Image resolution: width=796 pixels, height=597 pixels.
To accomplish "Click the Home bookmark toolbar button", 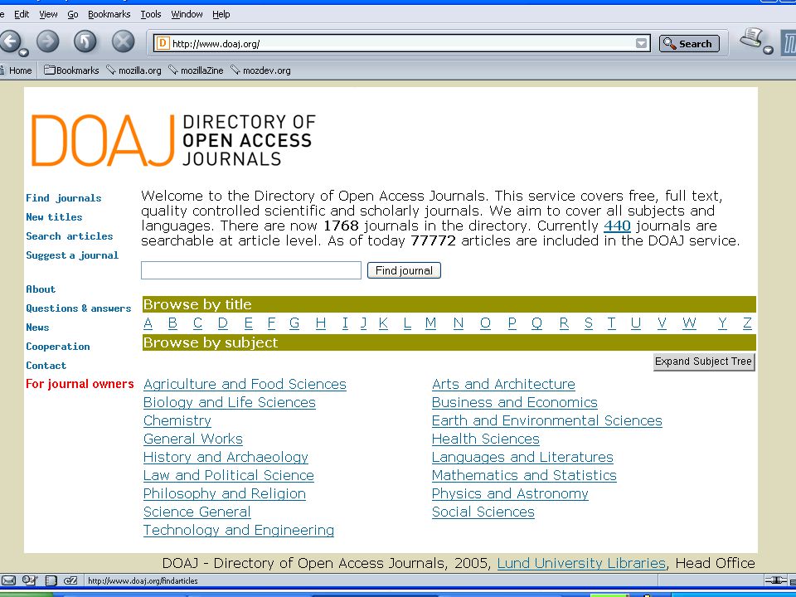I will pos(17,70).
